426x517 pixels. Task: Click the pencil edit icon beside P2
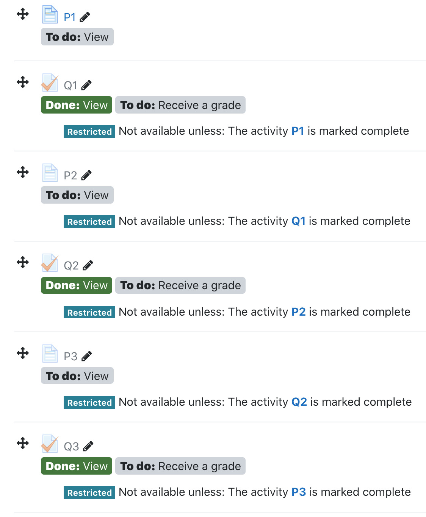tap(86, 175)
